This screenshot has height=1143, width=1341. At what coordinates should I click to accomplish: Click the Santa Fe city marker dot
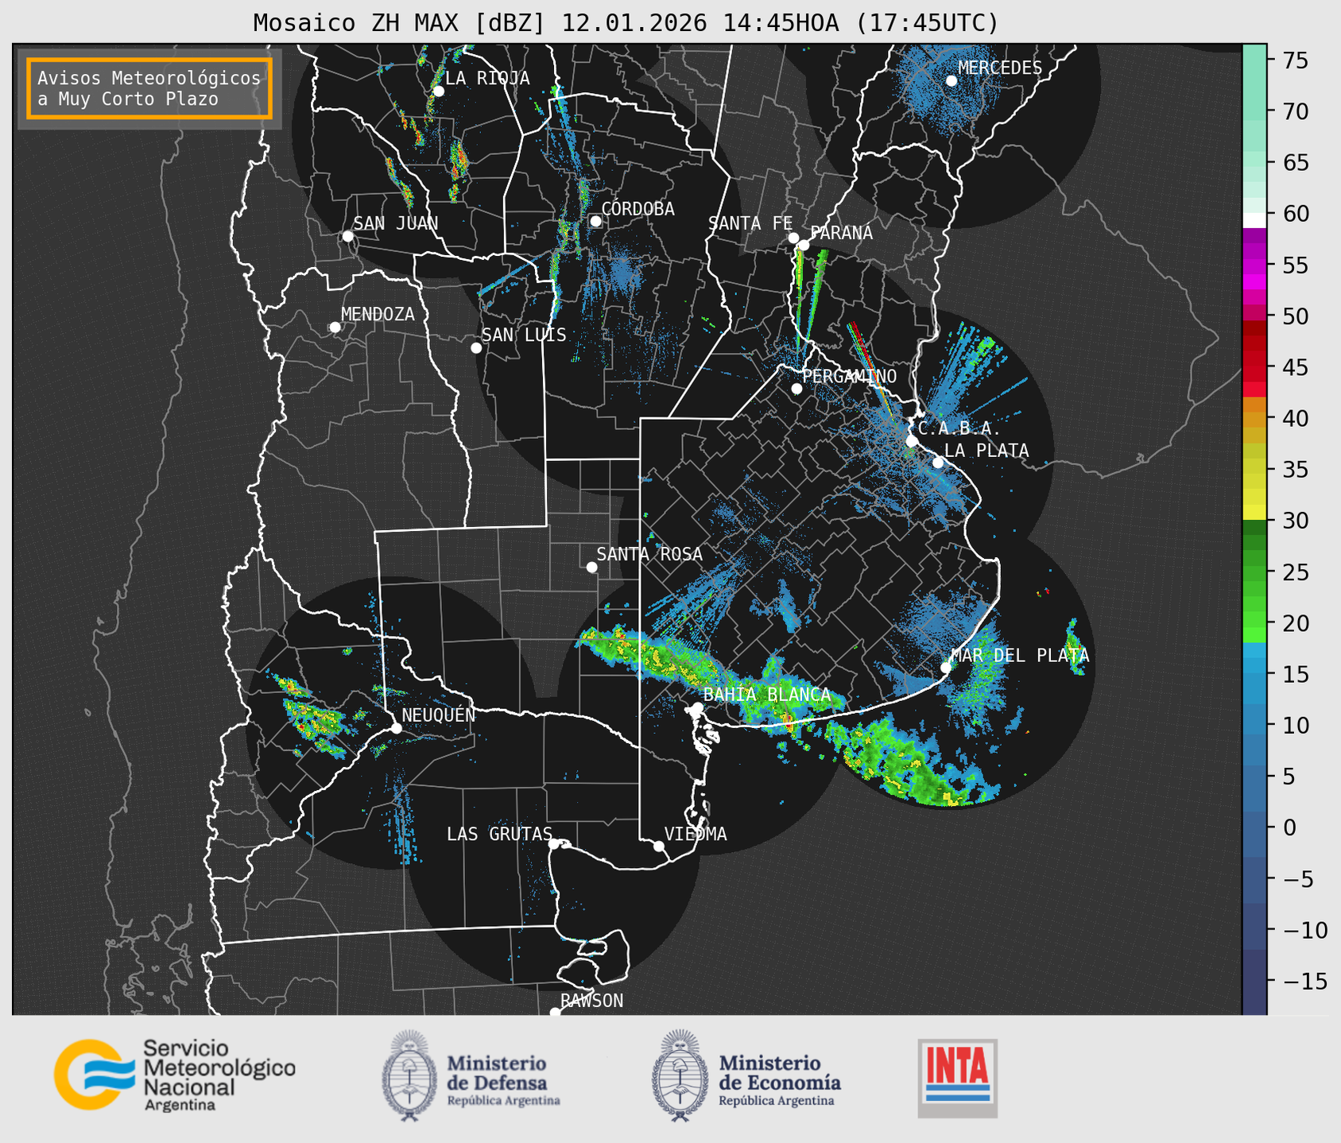coord(793,238)
